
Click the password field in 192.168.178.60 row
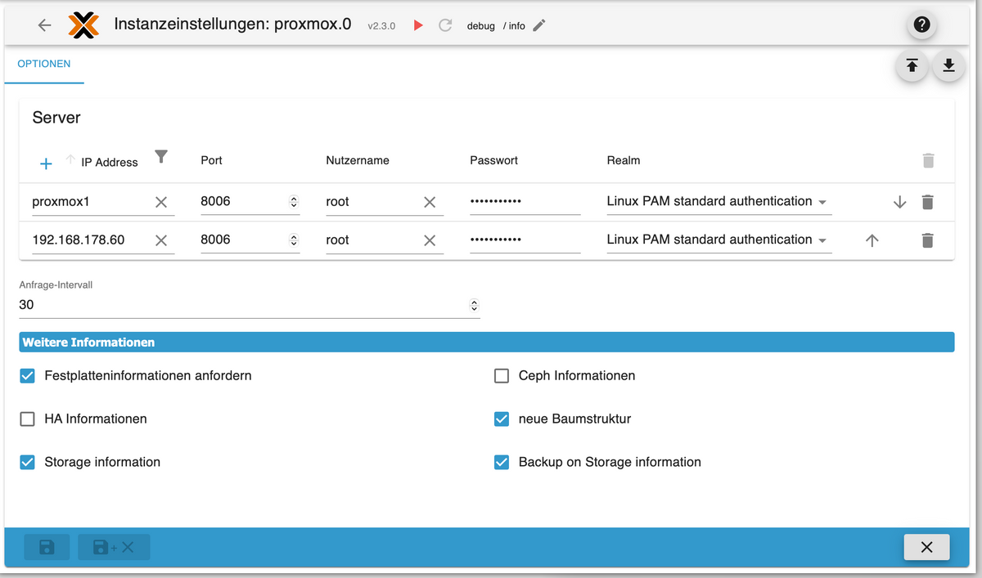point(525,240)
